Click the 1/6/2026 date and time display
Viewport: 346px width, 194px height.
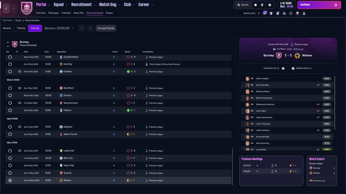[x=286, y=5]
